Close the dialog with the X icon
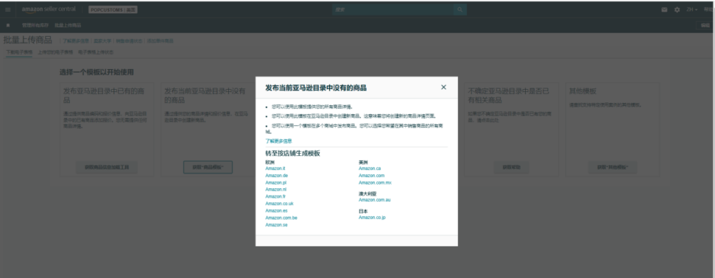The image size is (715, 278). tap(443, 87)
